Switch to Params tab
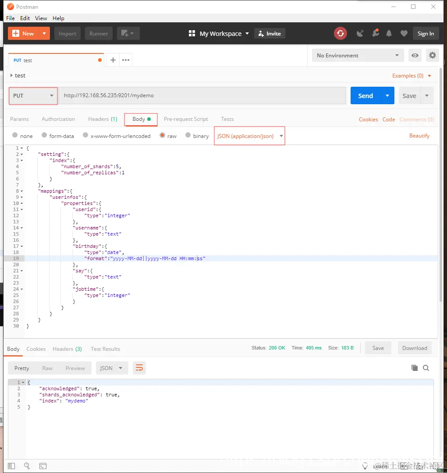The image size is (447, 473). [x=19, y=119]
